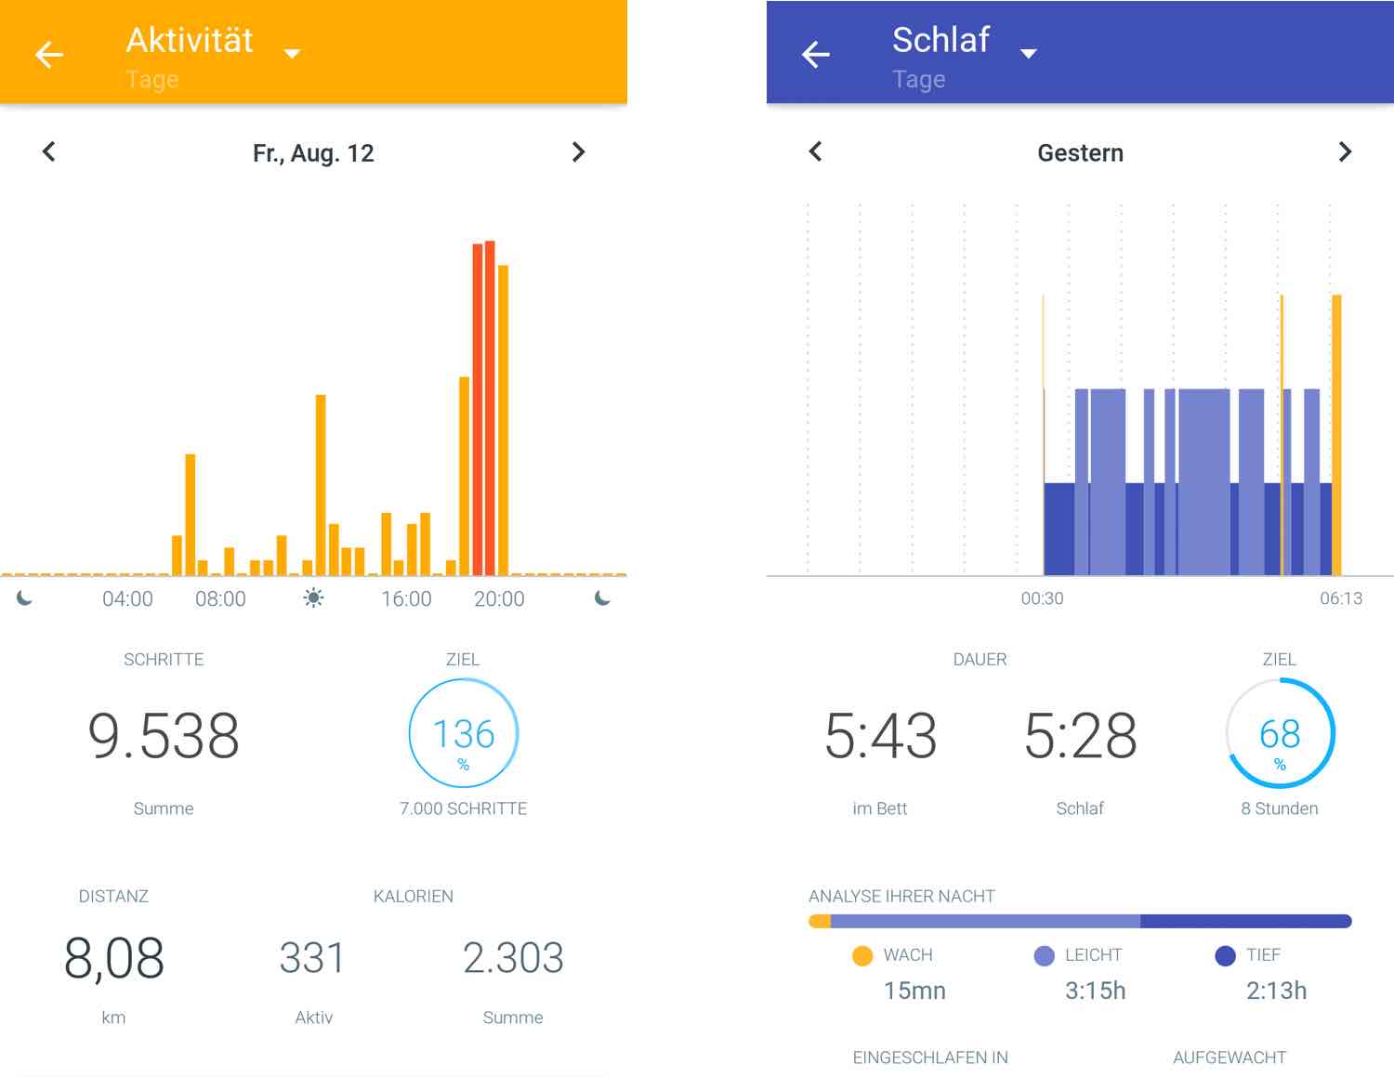Open the 68% sleep goal circle
1394x1077 pixels.
point(1280,733)
